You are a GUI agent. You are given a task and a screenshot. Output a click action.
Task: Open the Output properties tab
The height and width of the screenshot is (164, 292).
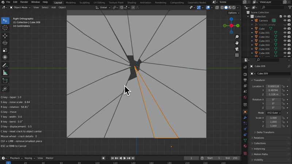245,80
